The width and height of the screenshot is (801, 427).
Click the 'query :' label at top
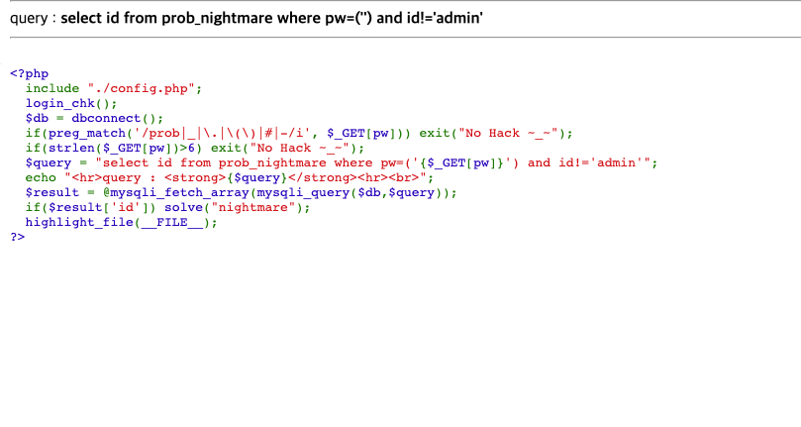click(34, 19)
